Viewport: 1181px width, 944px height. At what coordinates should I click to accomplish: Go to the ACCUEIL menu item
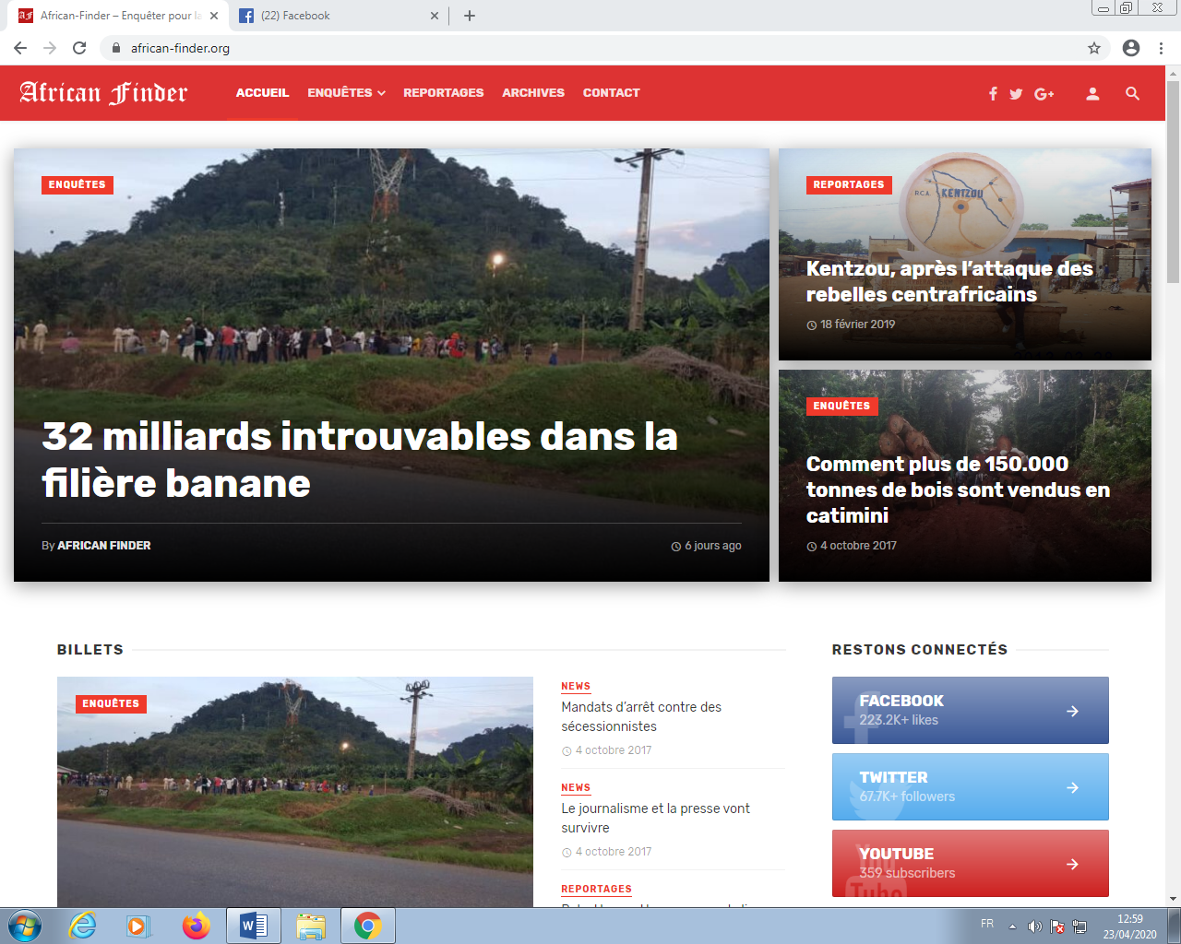[x=262, y=92]
